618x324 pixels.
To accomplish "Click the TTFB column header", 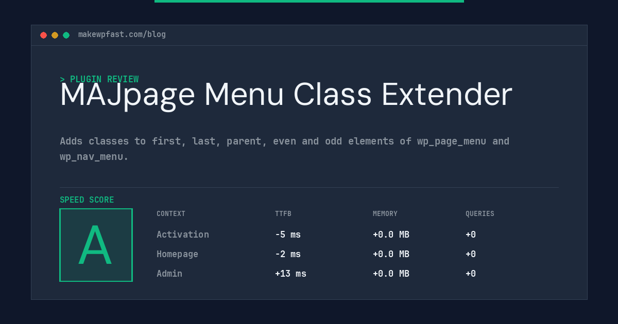I will [x=283, y=213].
